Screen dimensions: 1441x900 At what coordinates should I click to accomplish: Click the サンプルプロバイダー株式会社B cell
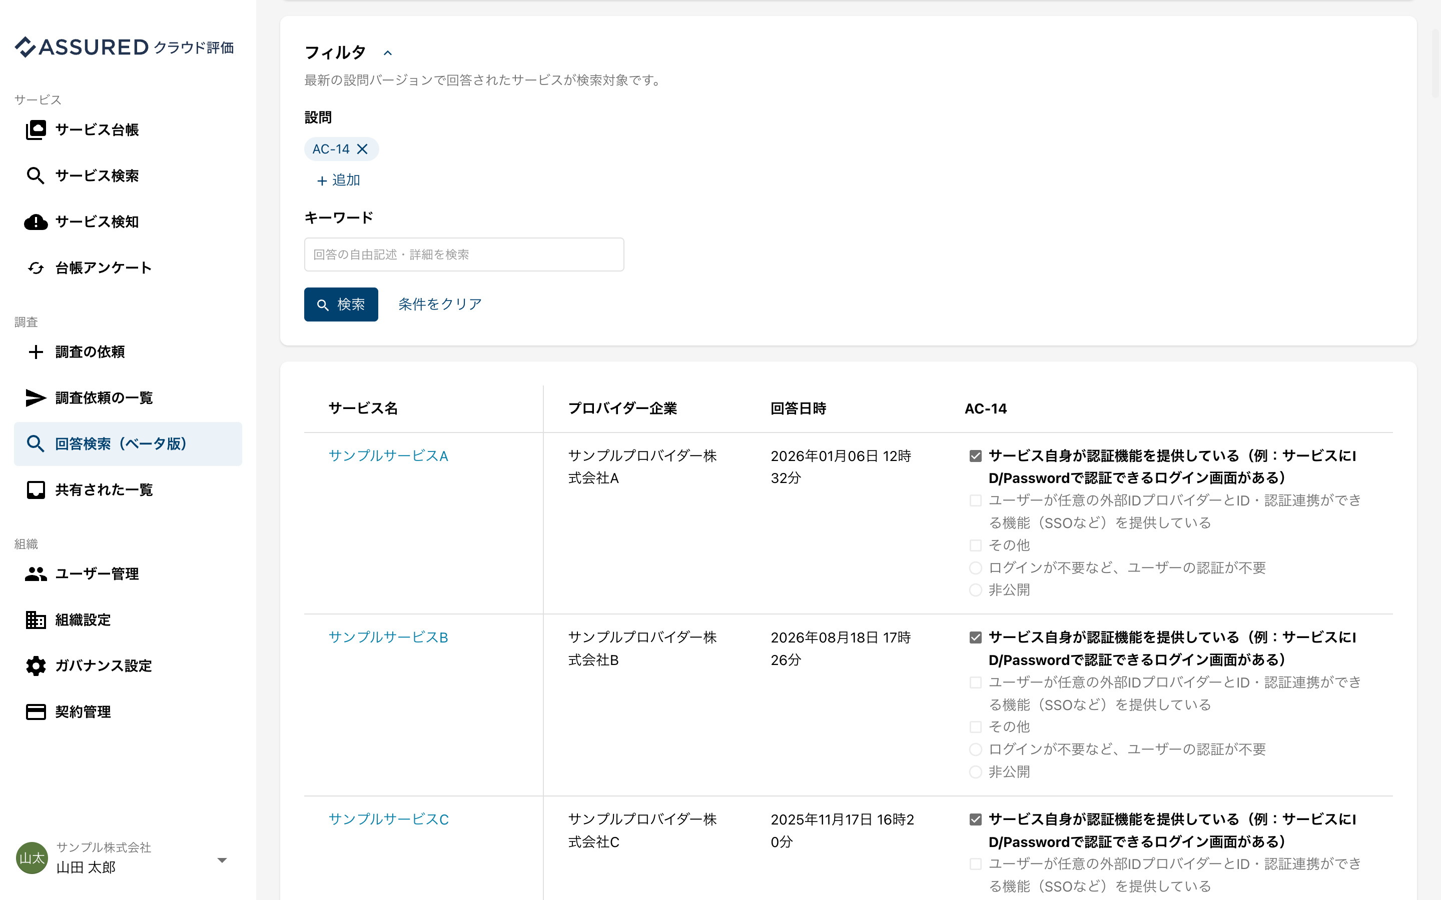pos(642,649)
